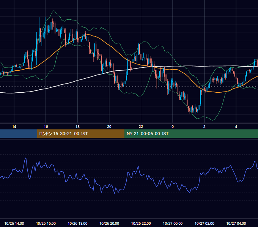Click the 2 hour axis label

tap(205, 127)
